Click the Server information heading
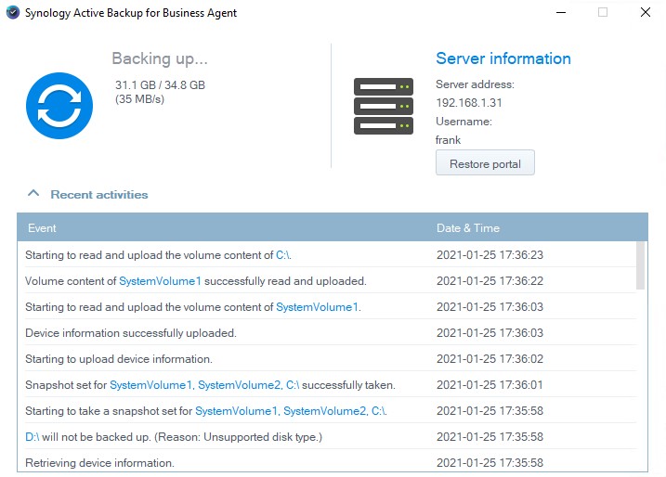Screen dimensions: 666x477 pos(503,58)
